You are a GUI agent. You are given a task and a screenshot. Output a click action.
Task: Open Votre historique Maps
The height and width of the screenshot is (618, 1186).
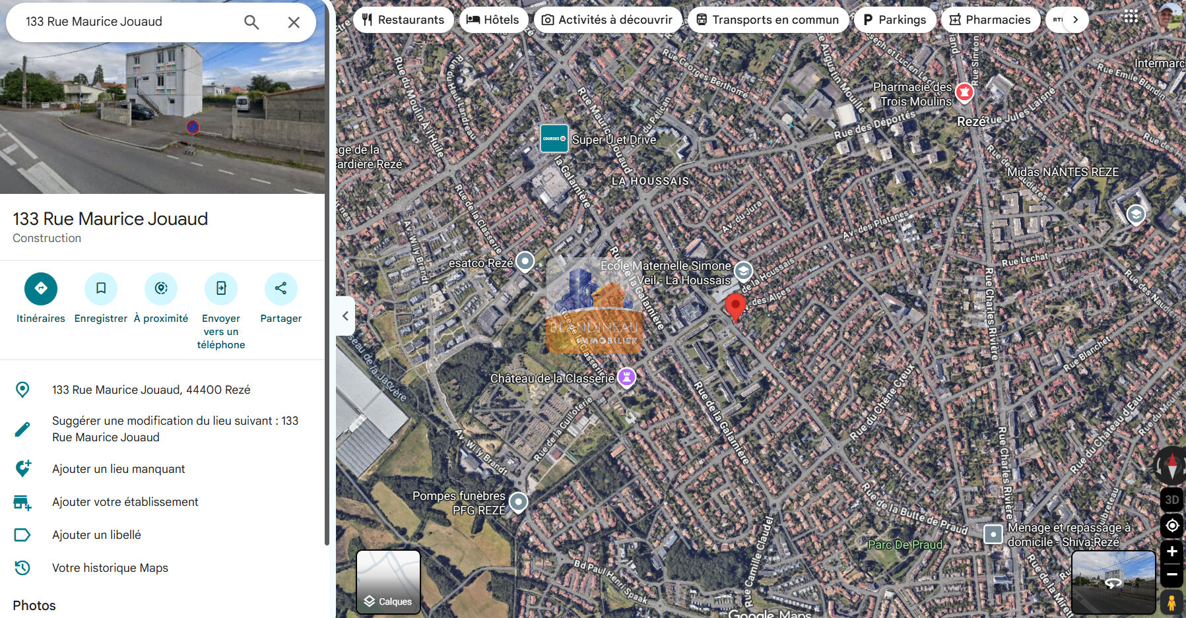[110, 568]
